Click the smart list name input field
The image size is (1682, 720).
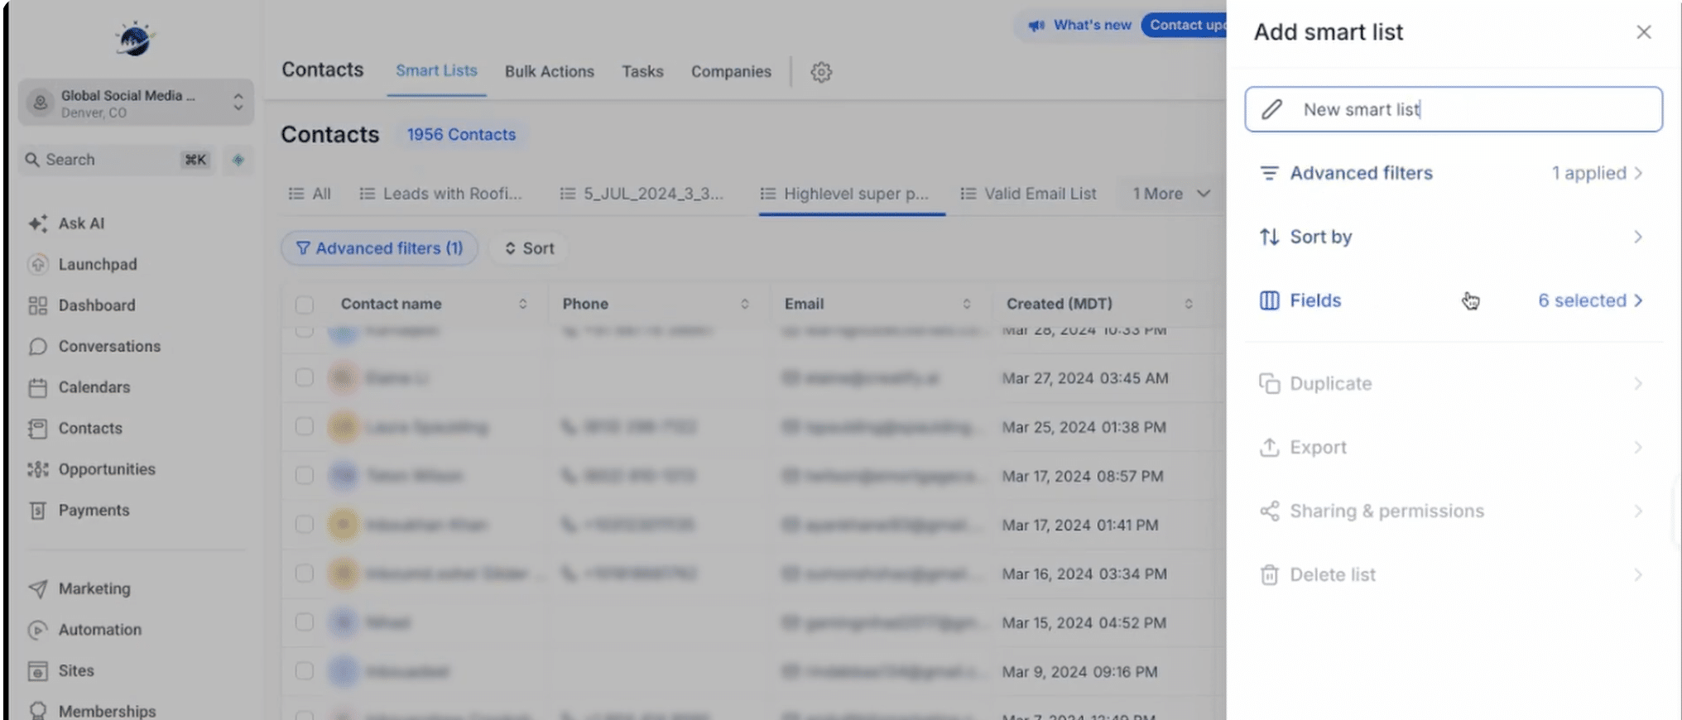click(x=1453, y=109)
